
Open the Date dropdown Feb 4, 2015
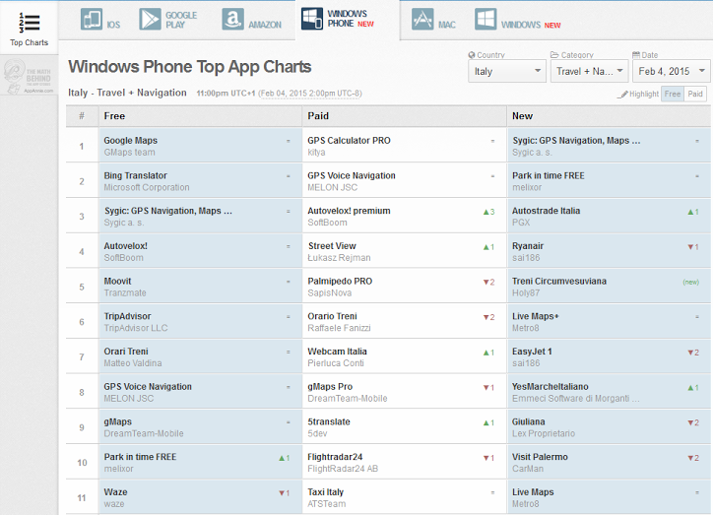pyautogui.click(x=671, y=71)
